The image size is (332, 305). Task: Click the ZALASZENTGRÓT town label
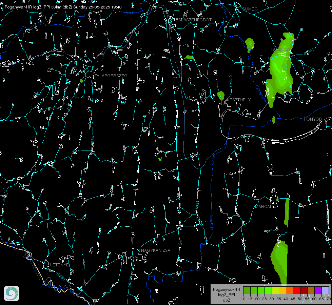pyautogui.click(x=194, y=20)
